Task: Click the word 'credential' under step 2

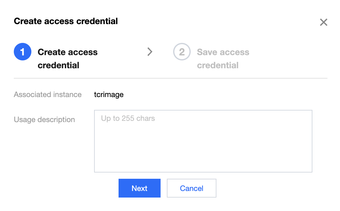Action: pyautogui.click(x=218, y=65)
